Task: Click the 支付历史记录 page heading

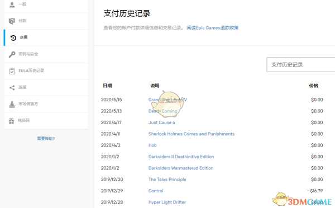Action: coord(127,13)
